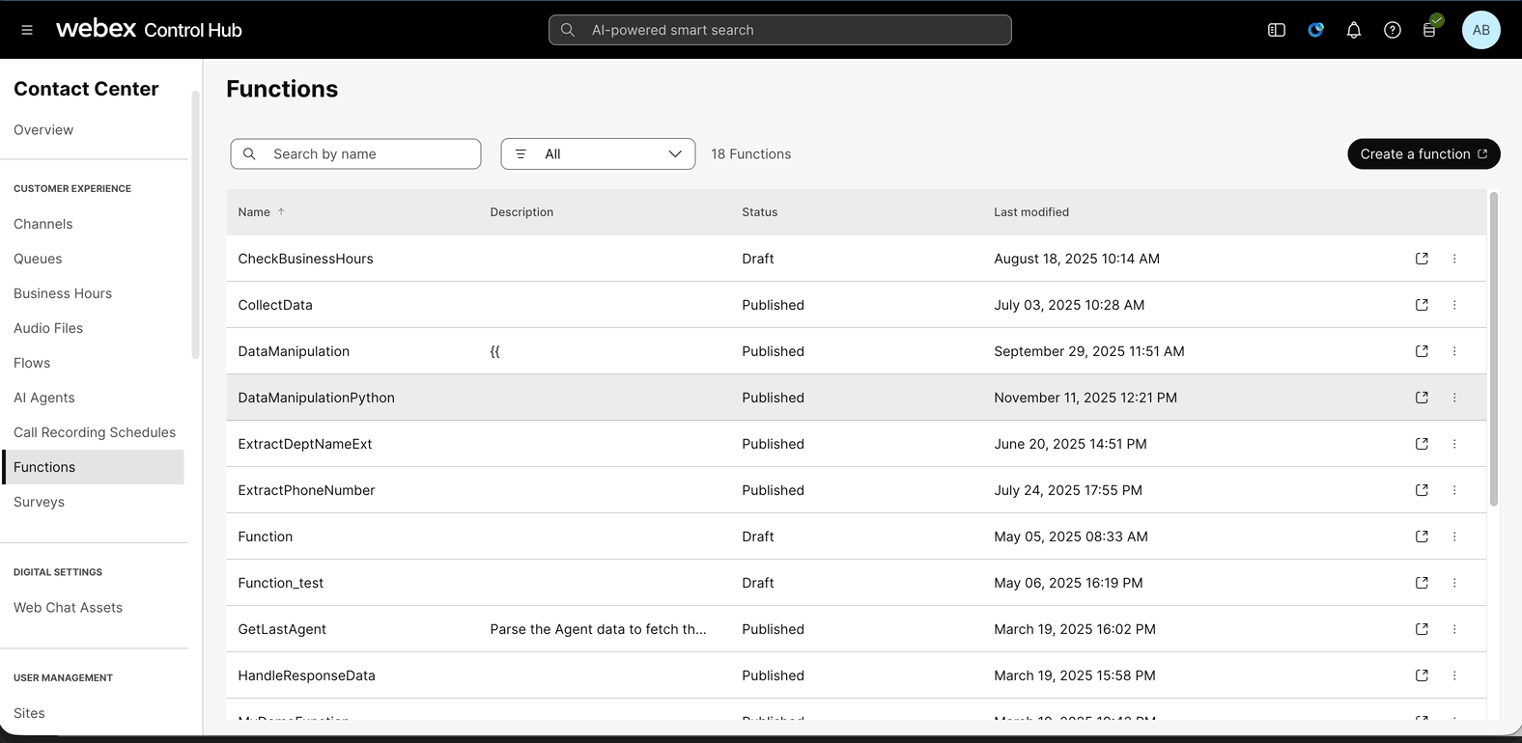This screenshot has height=743, width=1522.
Task: Open the AB user profile menu
Action: 1480,30
